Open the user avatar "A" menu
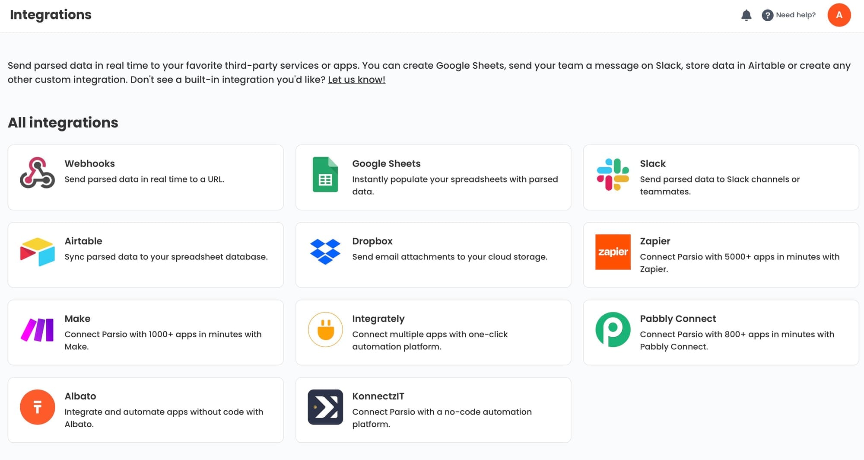 tap(839, 15)
